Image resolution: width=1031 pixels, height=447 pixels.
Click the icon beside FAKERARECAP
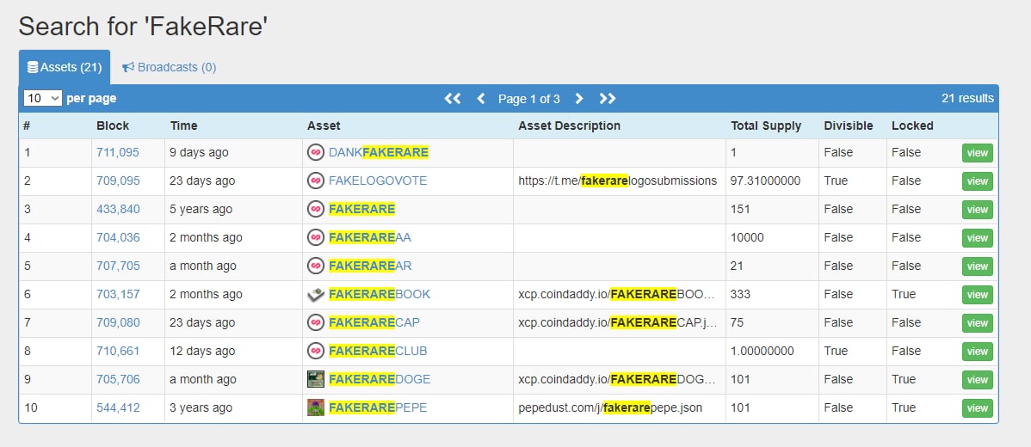coord(316,322)
